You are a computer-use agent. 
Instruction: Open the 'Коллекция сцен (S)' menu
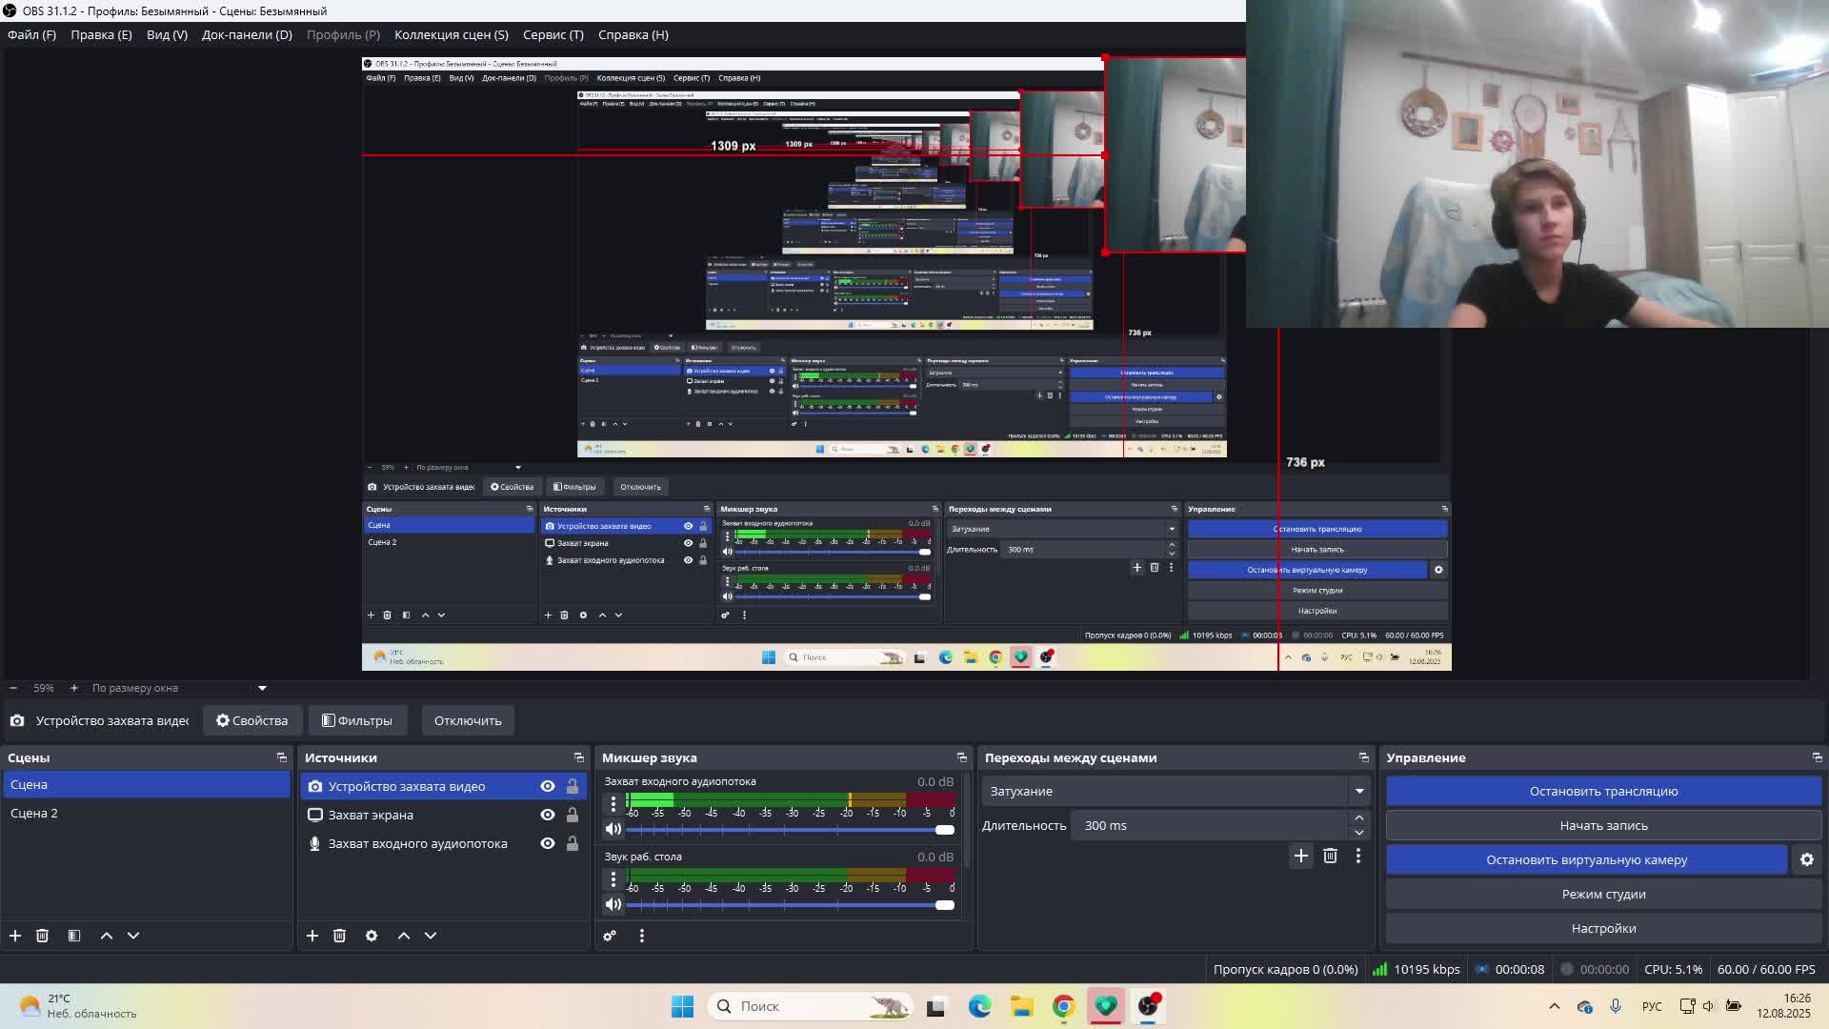pyautogui.click(x=451, y=34)
